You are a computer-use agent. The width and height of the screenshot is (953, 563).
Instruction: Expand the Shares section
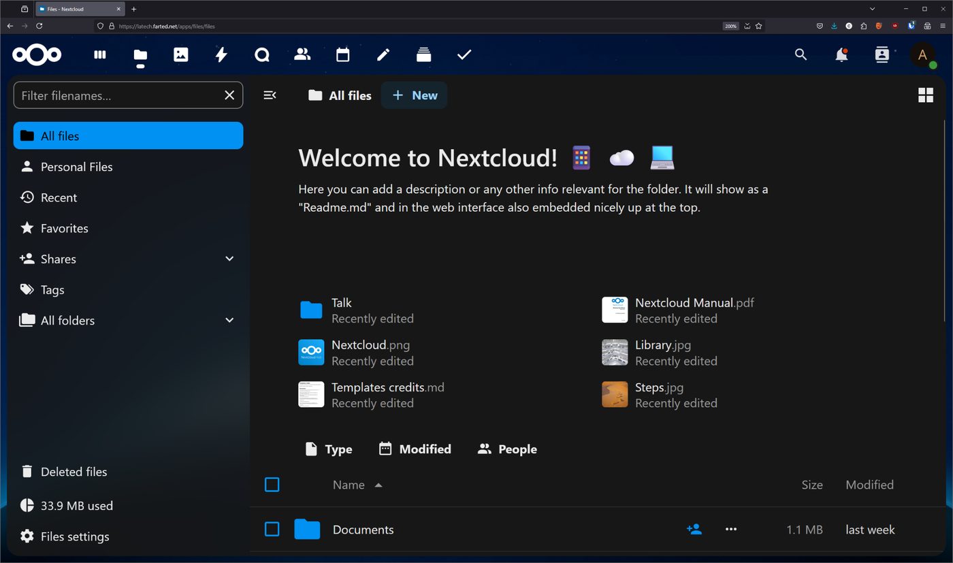point(229,259)
